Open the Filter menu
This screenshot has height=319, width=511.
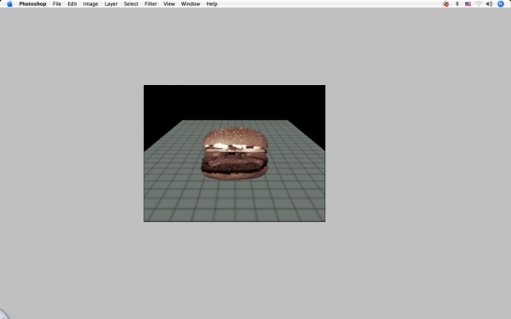[x=151, y=4]
